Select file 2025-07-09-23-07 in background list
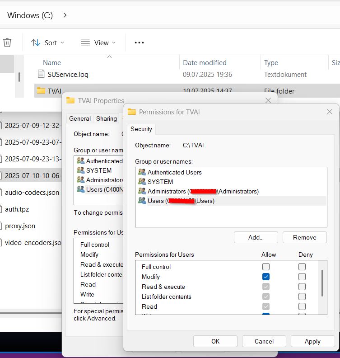Screen dimensions: 340x358 point(31,142)
